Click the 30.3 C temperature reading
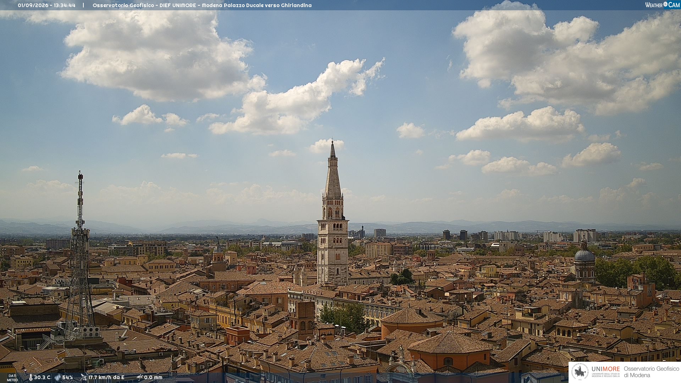 pos(42,377)
